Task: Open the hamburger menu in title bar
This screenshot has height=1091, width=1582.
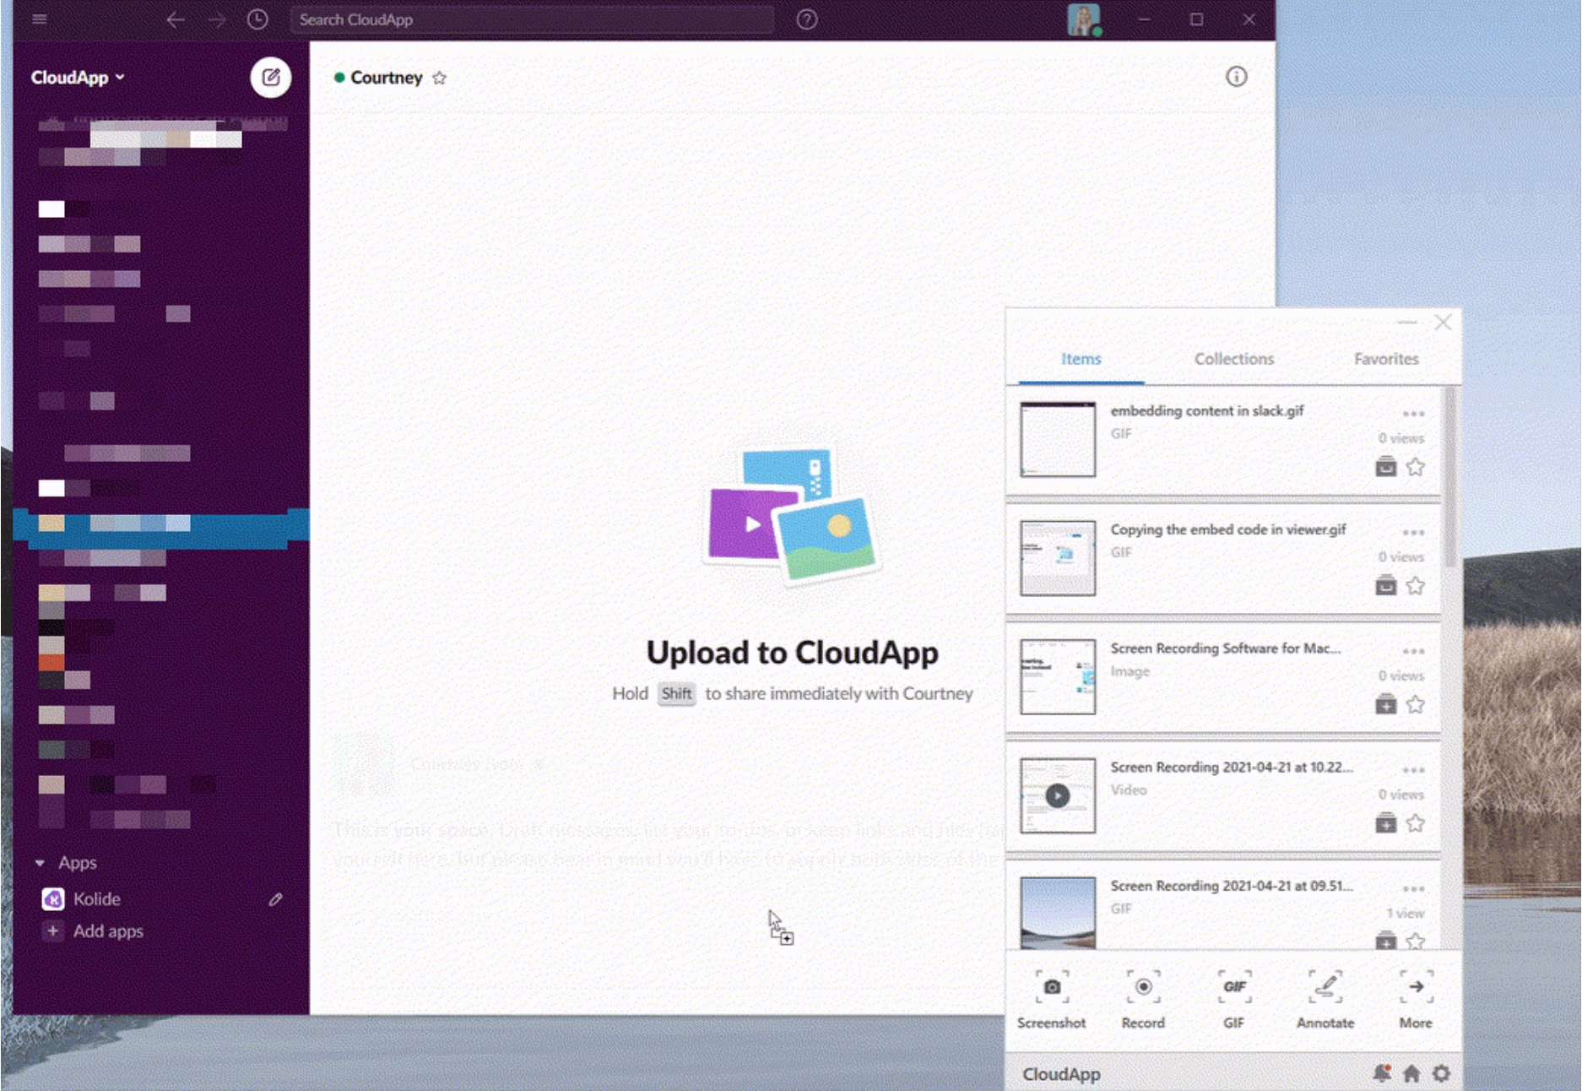Action: click(39, 19)
